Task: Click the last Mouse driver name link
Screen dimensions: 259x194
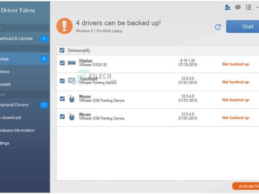Action: coord(85,114)
